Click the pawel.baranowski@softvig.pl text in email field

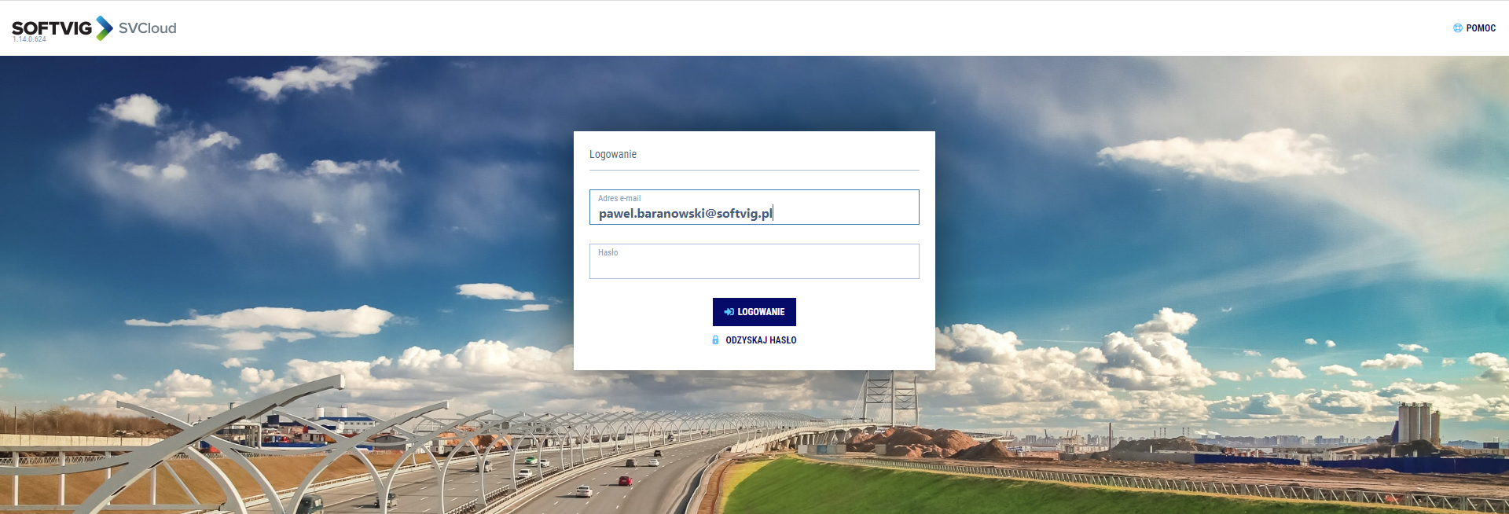685,213
